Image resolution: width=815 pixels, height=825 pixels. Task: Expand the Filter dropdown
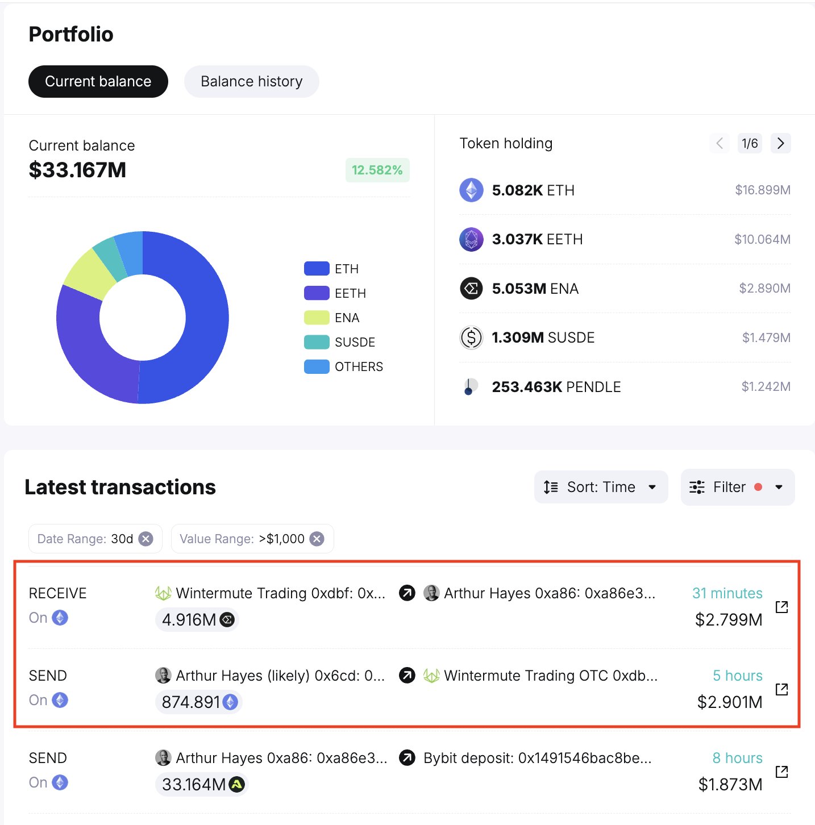pos(737,487)
